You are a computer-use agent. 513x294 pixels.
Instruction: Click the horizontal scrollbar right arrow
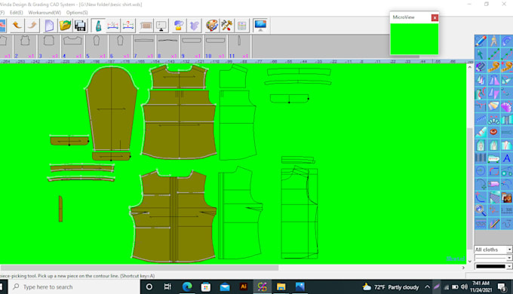click(x=463, y=268)
